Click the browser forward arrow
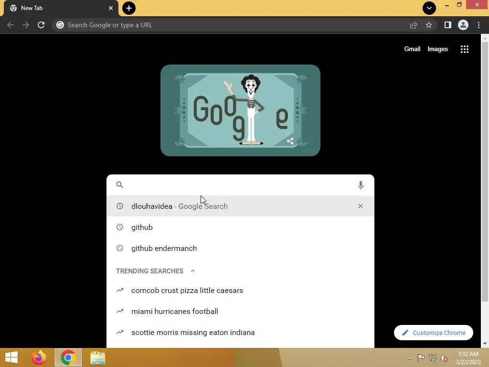 tap(26, 25)
